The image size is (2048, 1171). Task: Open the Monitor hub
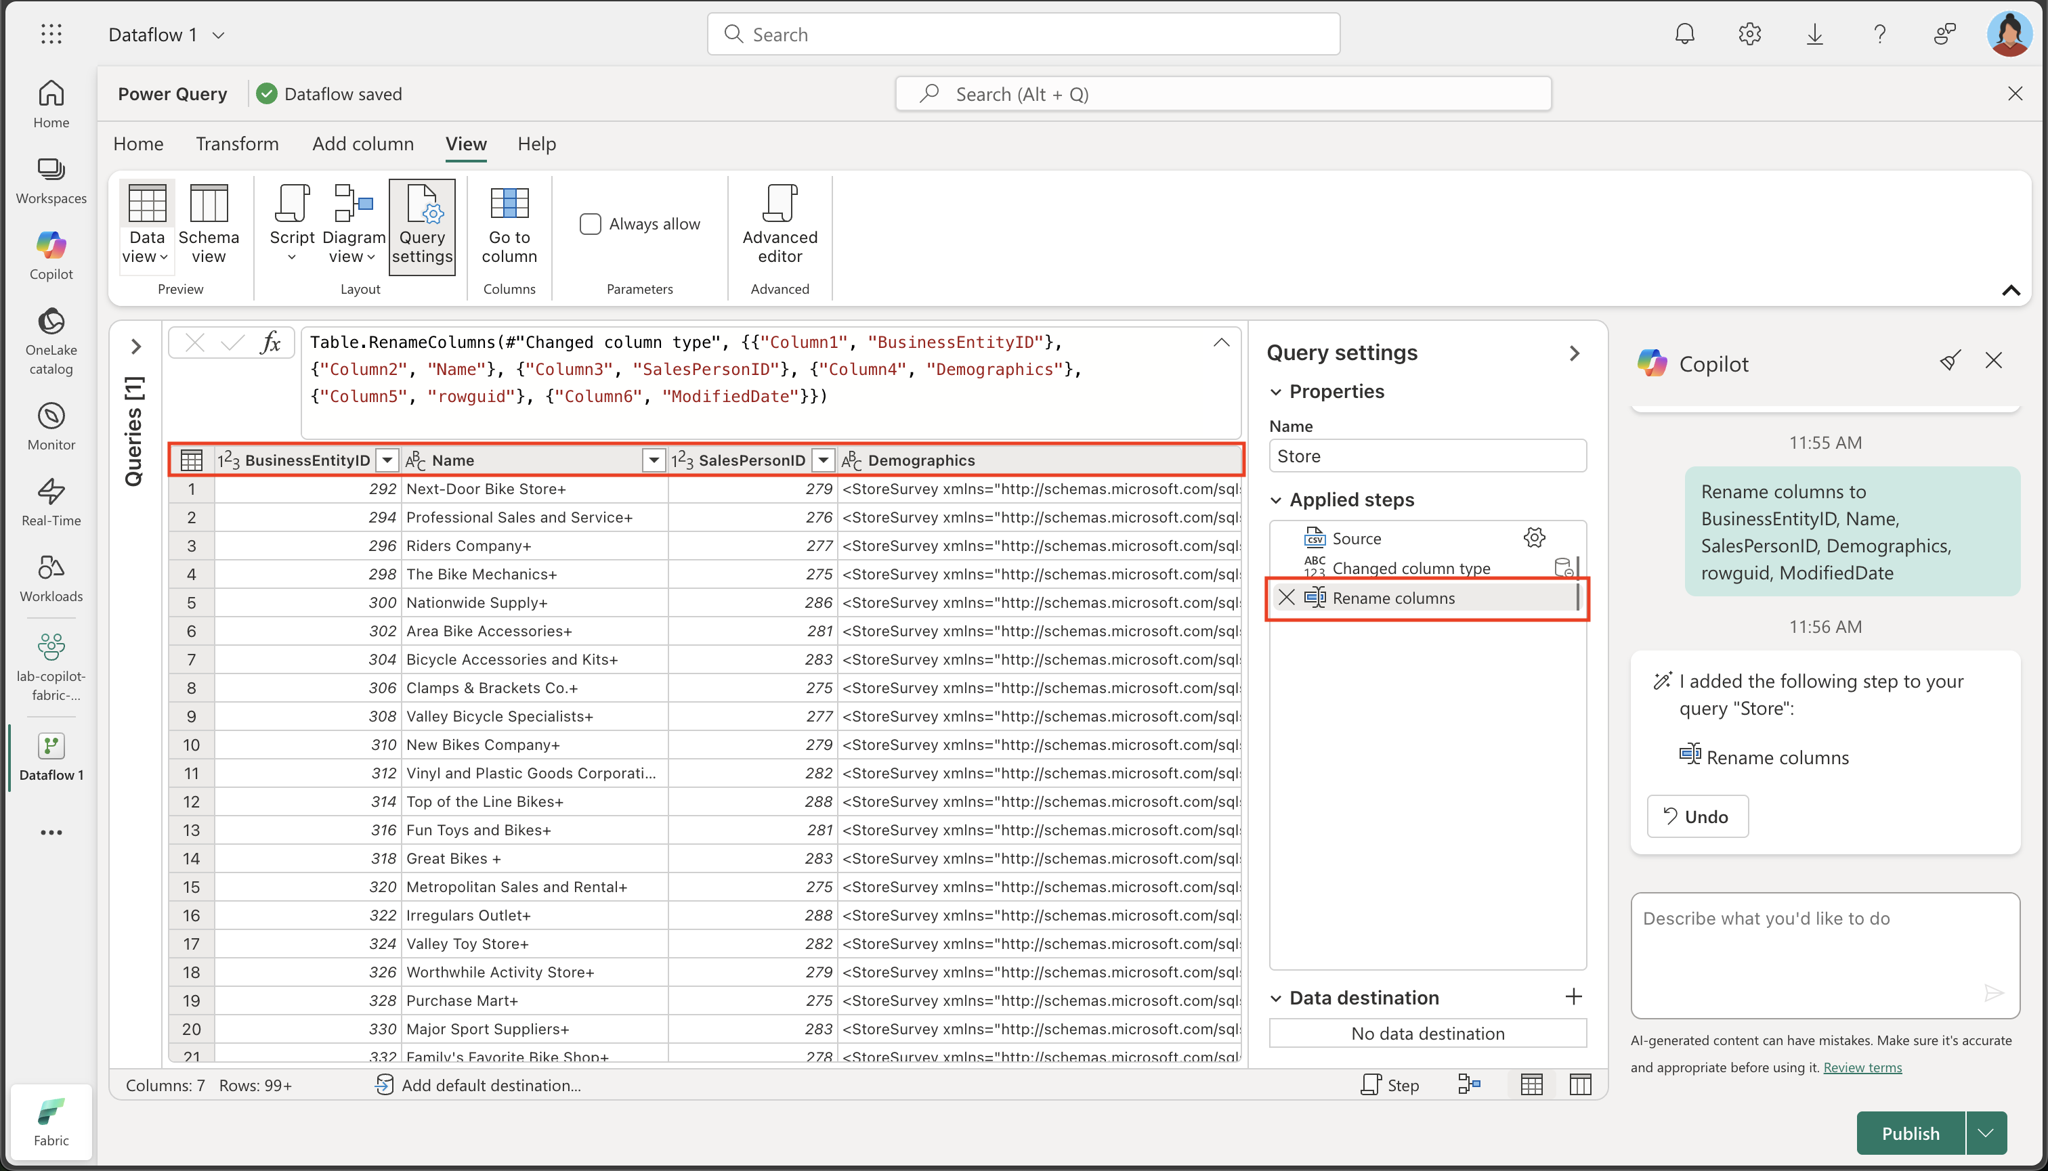tap(51, 427)
